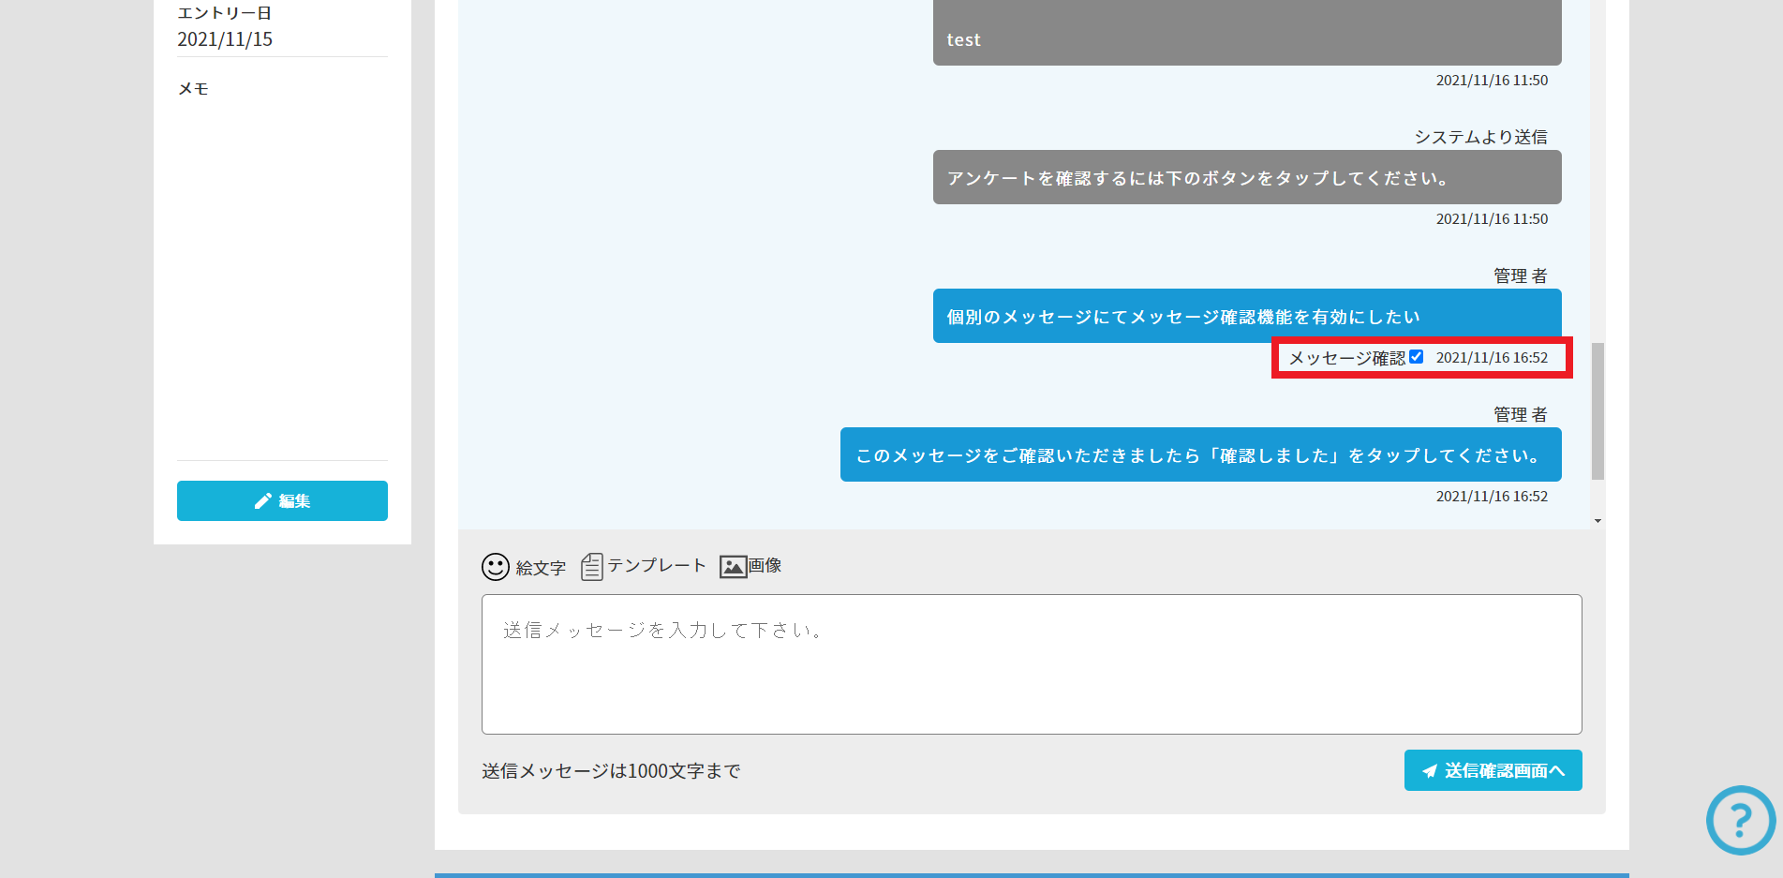The height and width of the screenshot is (878, 1783).
Task: Click the template document icon
Action: point(591,566)
